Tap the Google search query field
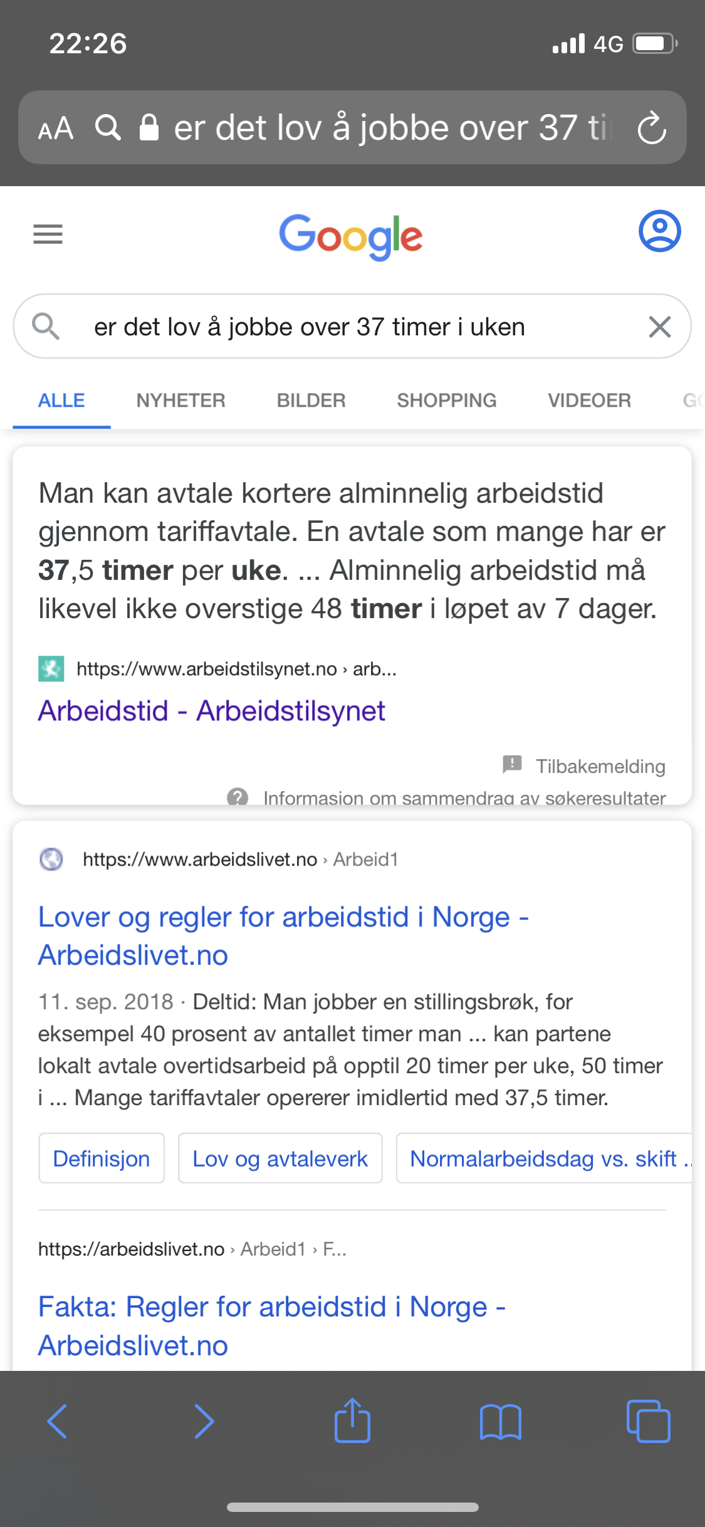The width and height of the screenshot is (705, 1527). (352, 327)
